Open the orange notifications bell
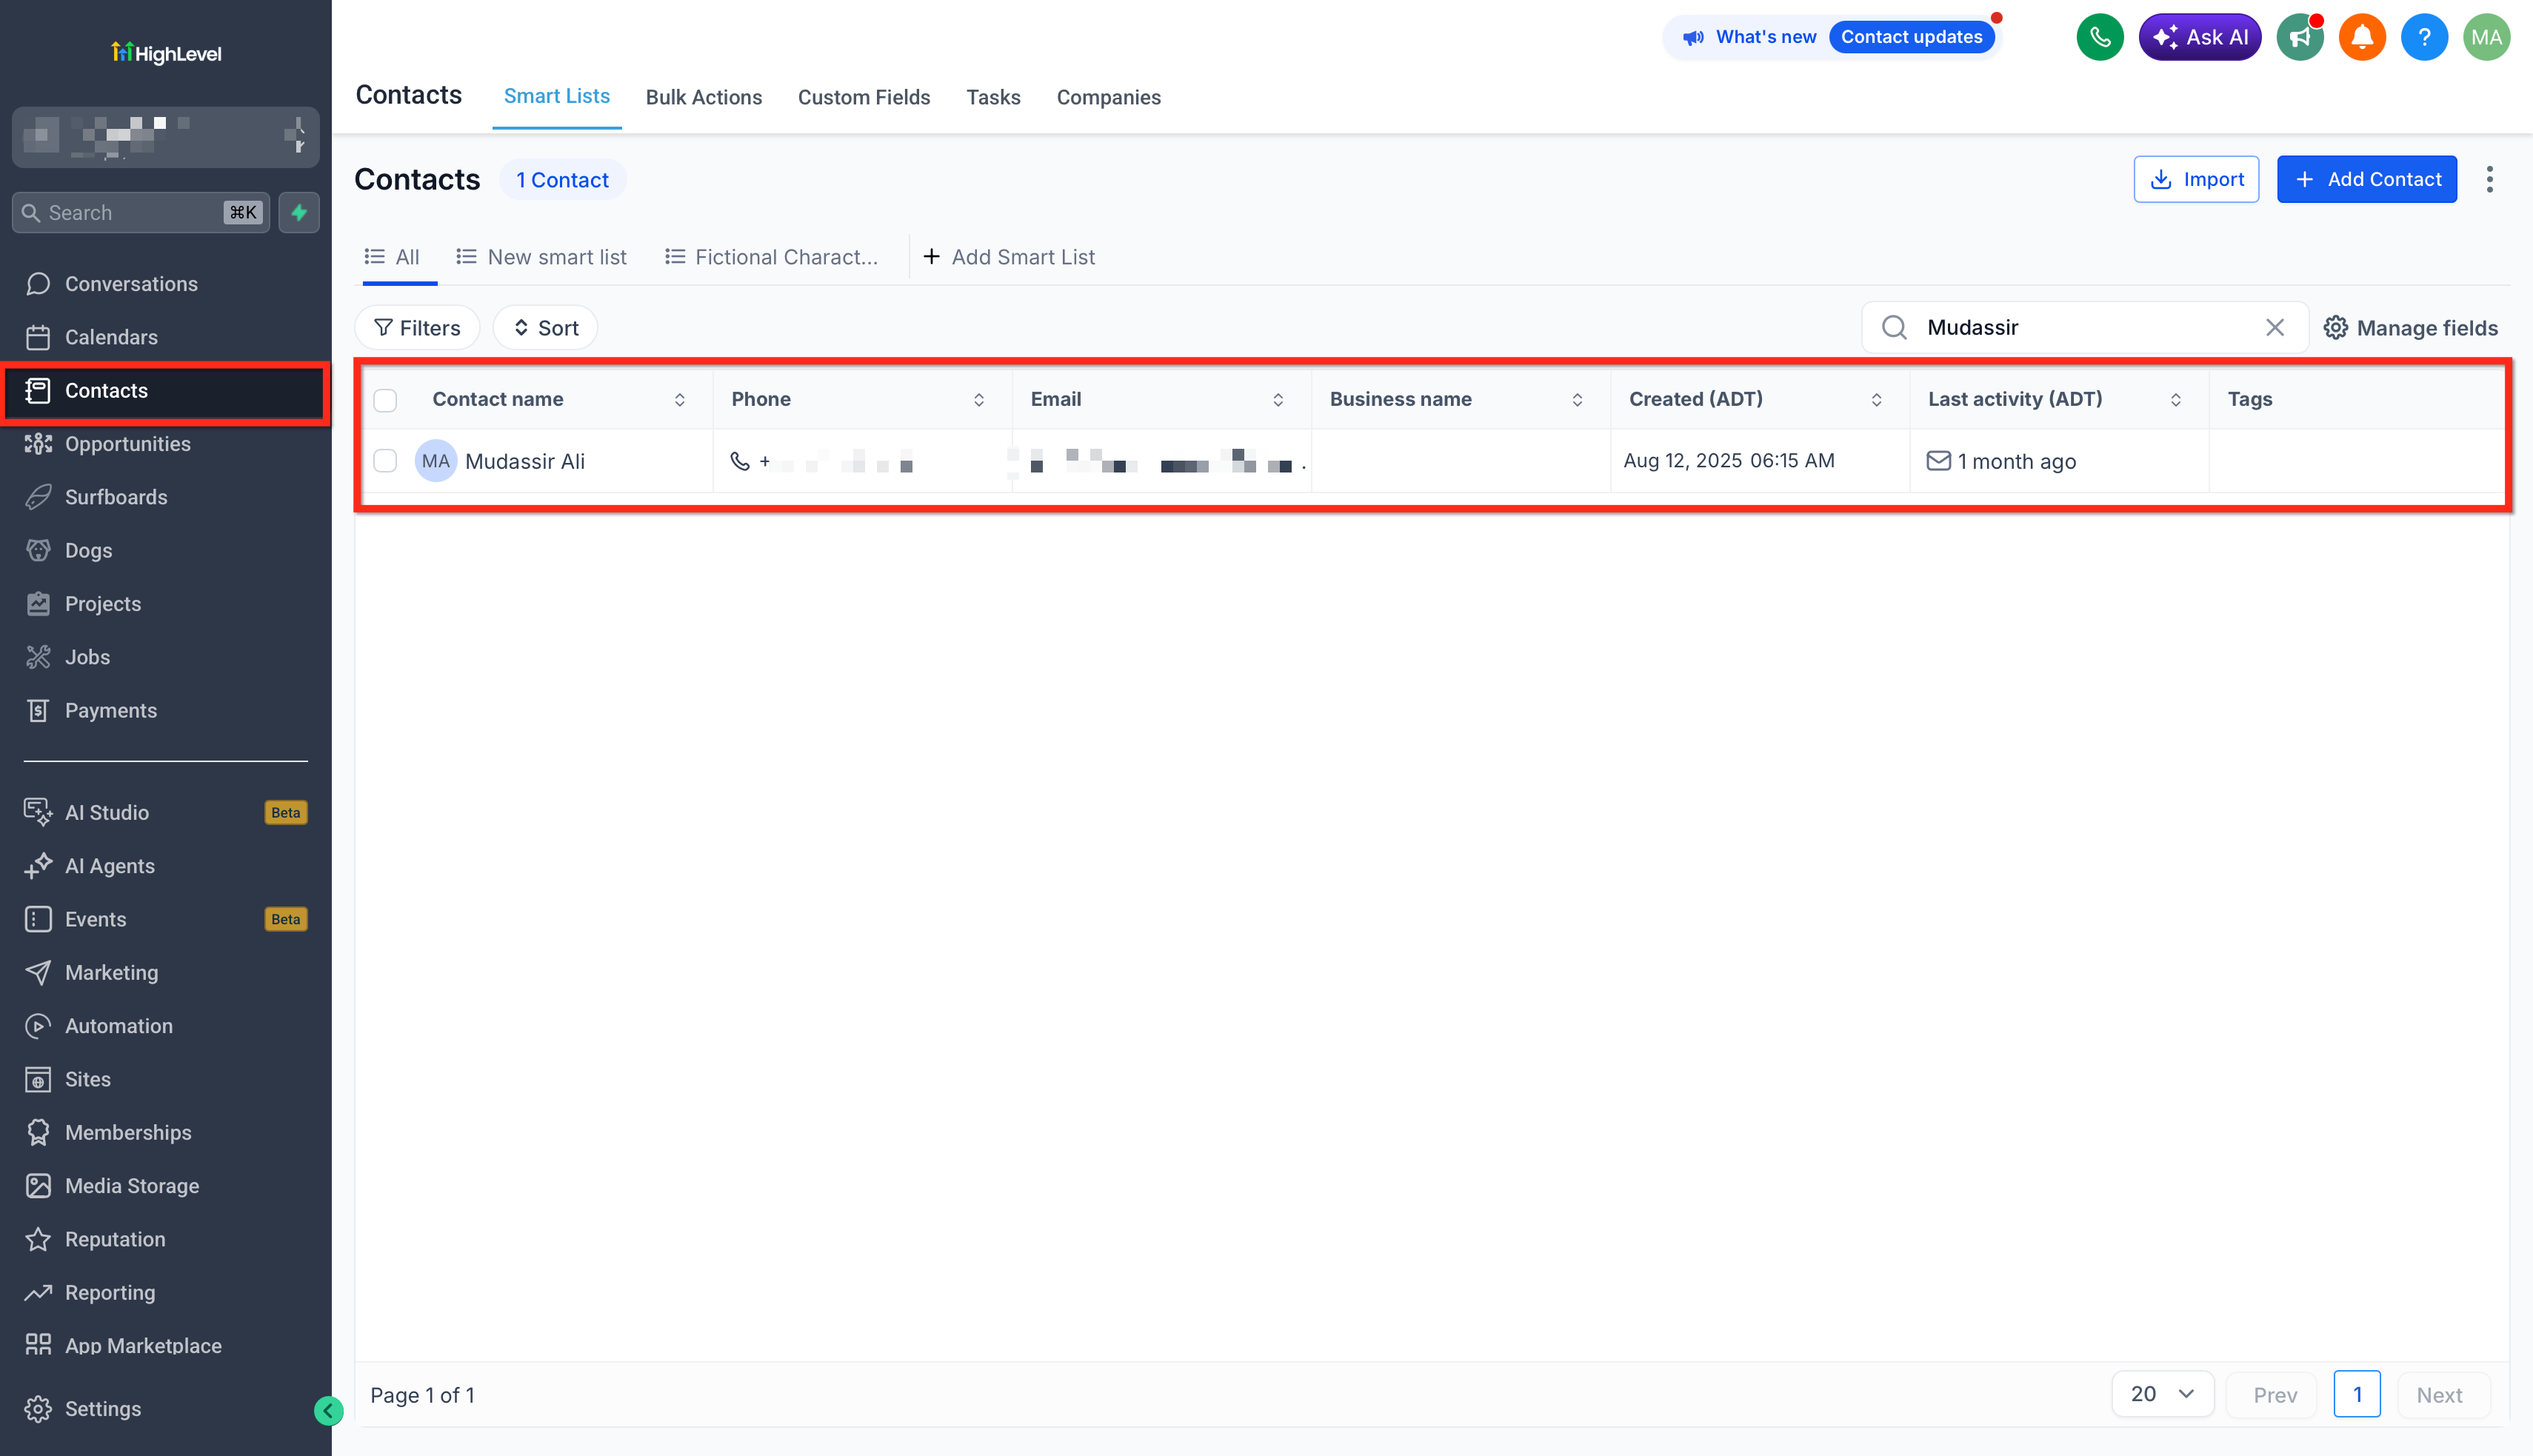 click(2362, 37)
